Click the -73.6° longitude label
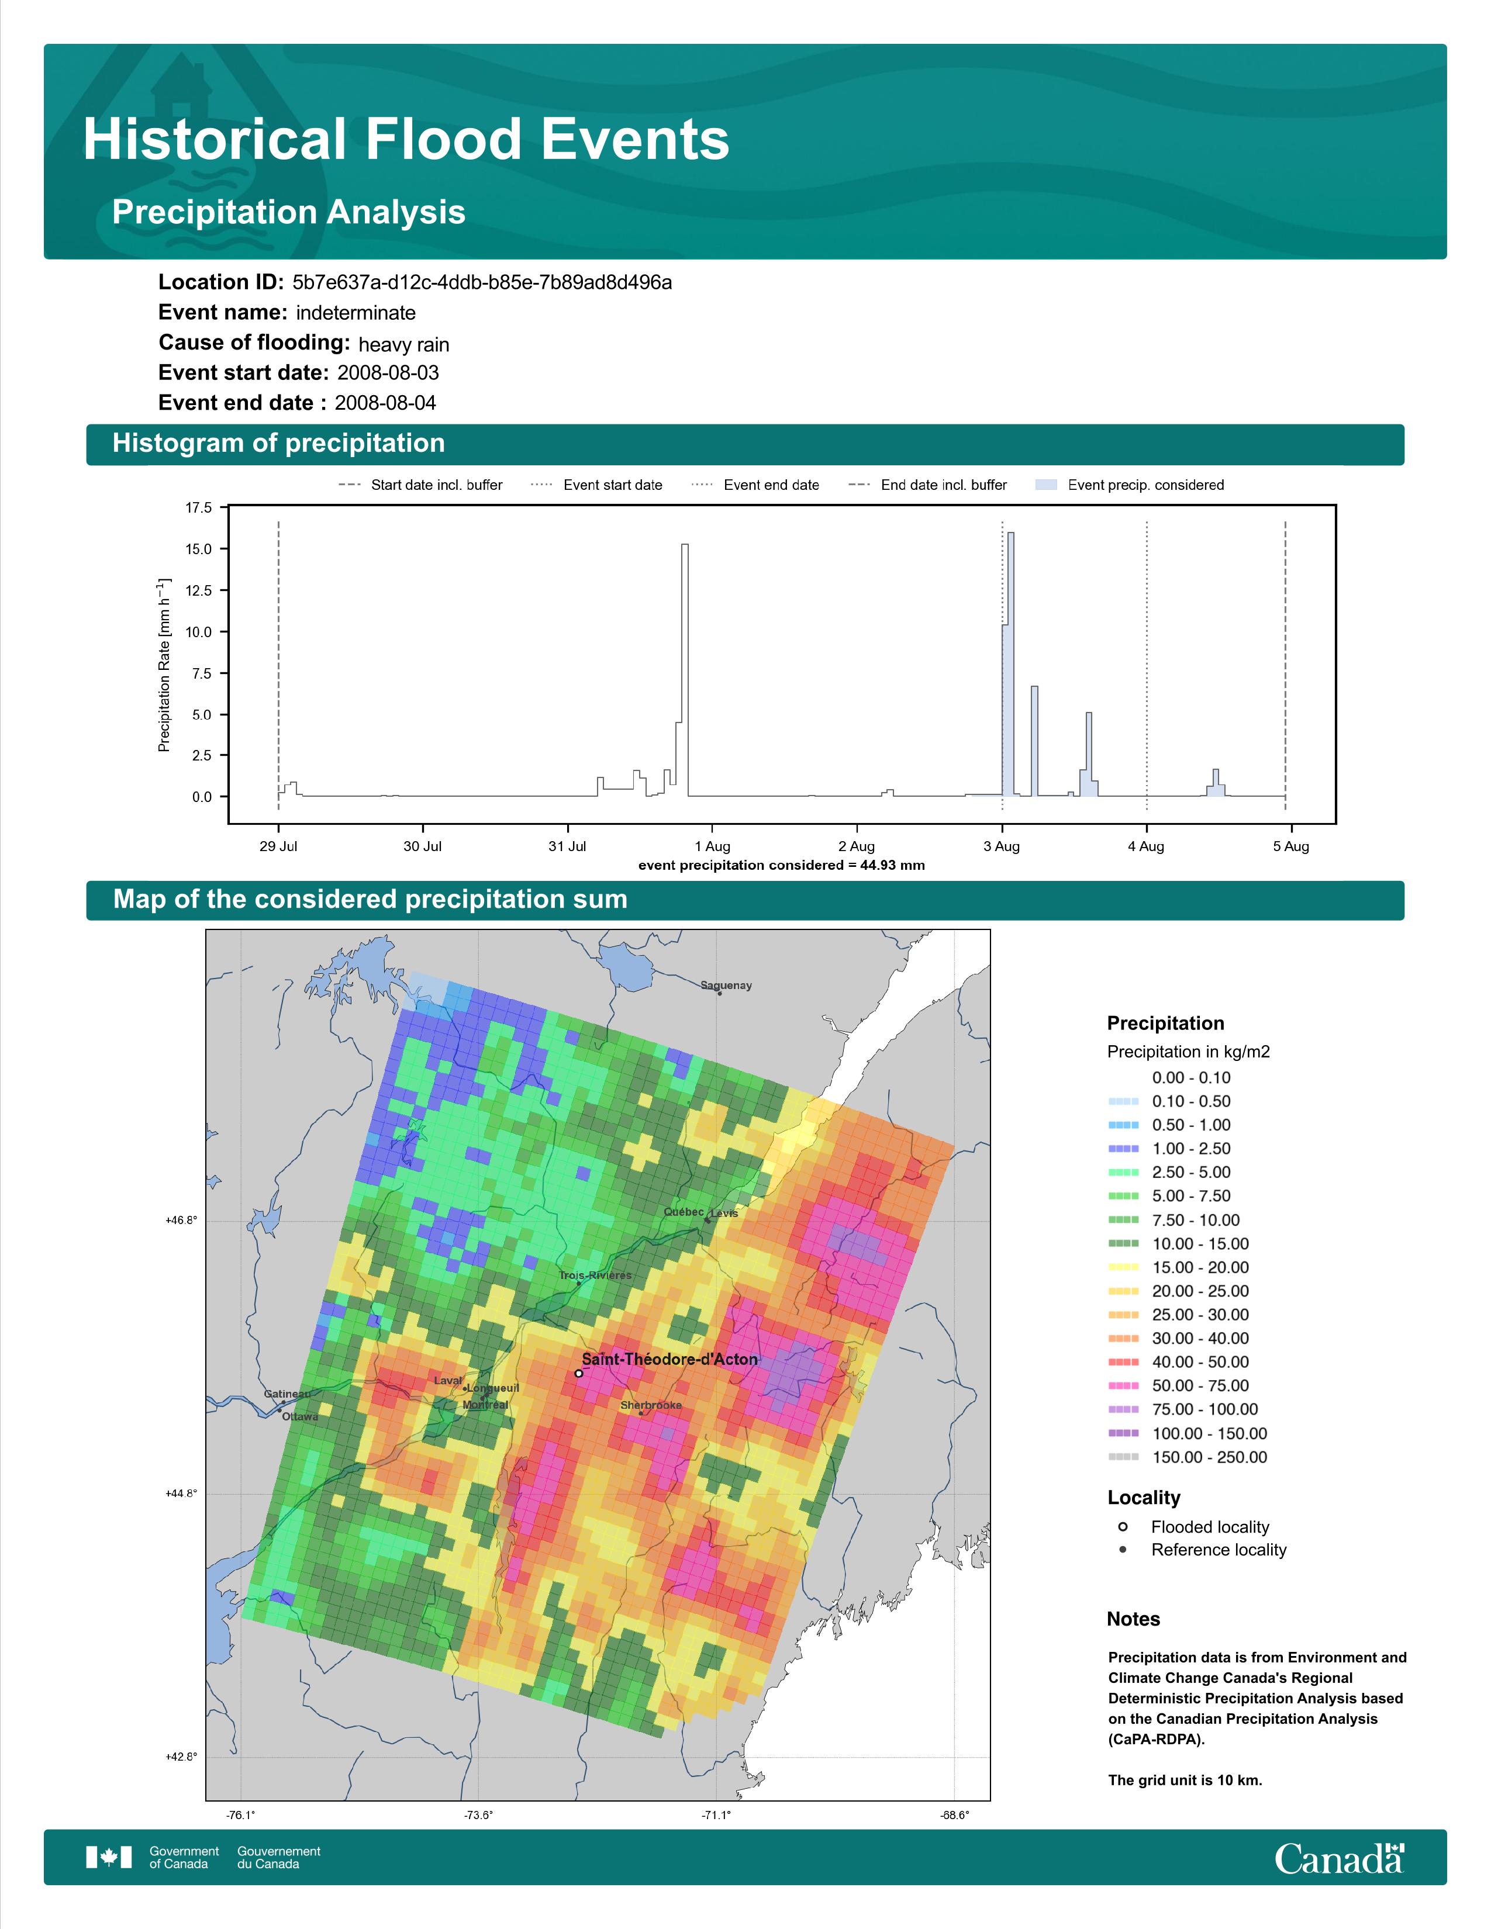1491x1929 pixels. [479, 1815]
